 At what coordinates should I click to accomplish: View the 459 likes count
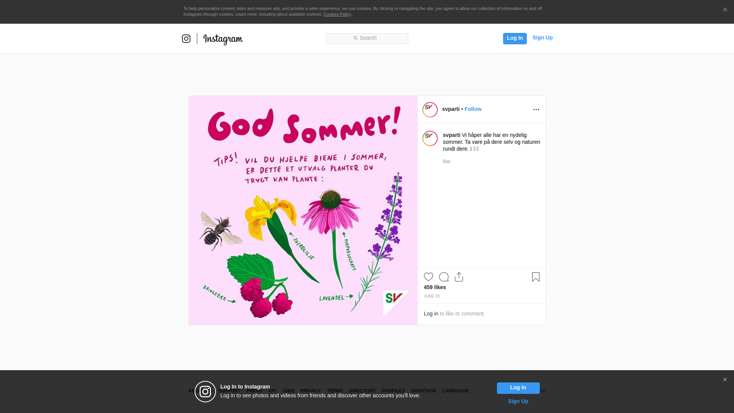click(x=435, y=287)
